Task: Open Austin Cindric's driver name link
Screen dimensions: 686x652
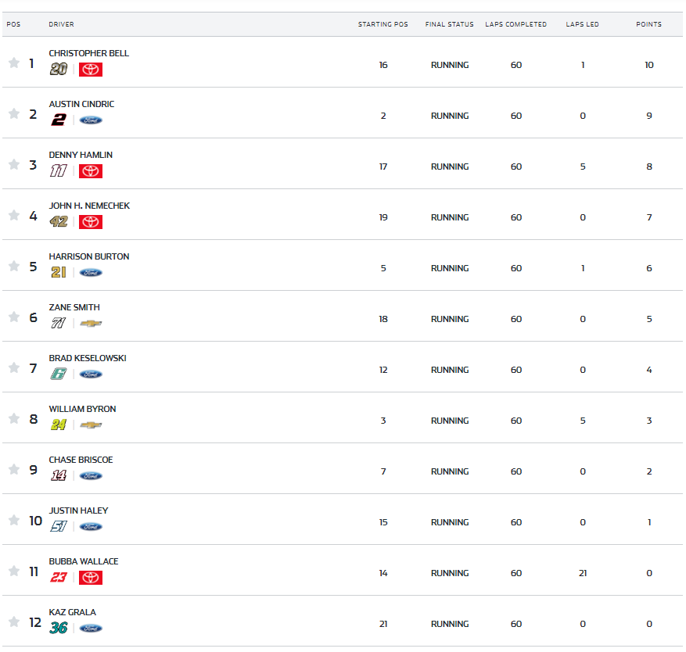Action: (81, 104)
